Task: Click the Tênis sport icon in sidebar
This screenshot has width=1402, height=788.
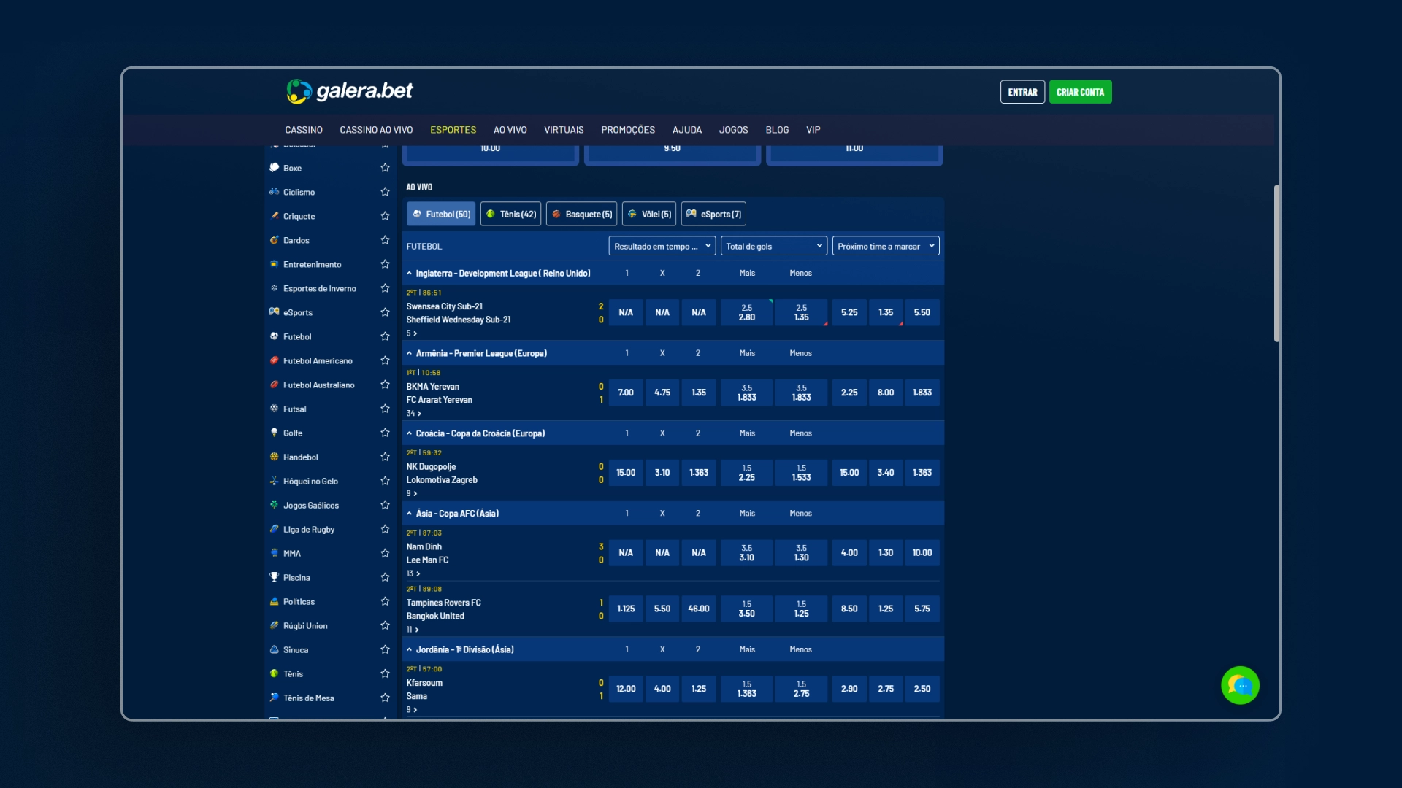Action: coord(275,673)
